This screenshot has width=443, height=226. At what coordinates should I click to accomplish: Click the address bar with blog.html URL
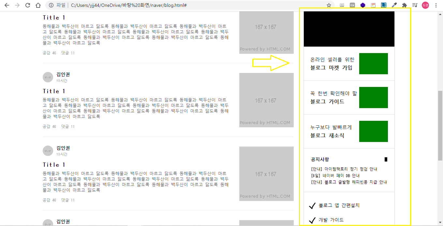[189, 5]
